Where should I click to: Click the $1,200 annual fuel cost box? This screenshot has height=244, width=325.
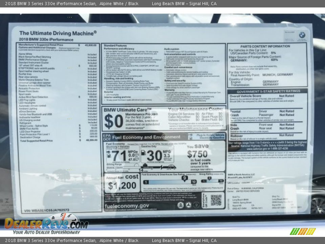pos(122,182)
